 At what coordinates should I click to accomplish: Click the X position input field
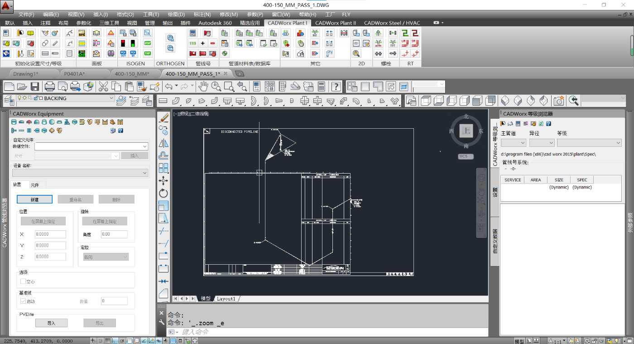50,234
